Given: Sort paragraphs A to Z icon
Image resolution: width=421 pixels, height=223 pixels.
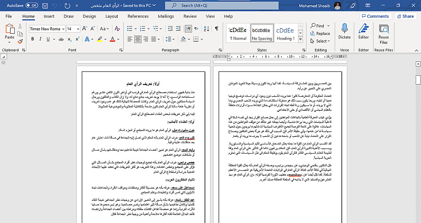Looking at the screenshot, I should (206, 29).
